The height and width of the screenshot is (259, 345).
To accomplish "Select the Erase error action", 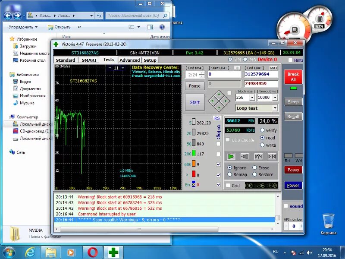I will (254, 167).
